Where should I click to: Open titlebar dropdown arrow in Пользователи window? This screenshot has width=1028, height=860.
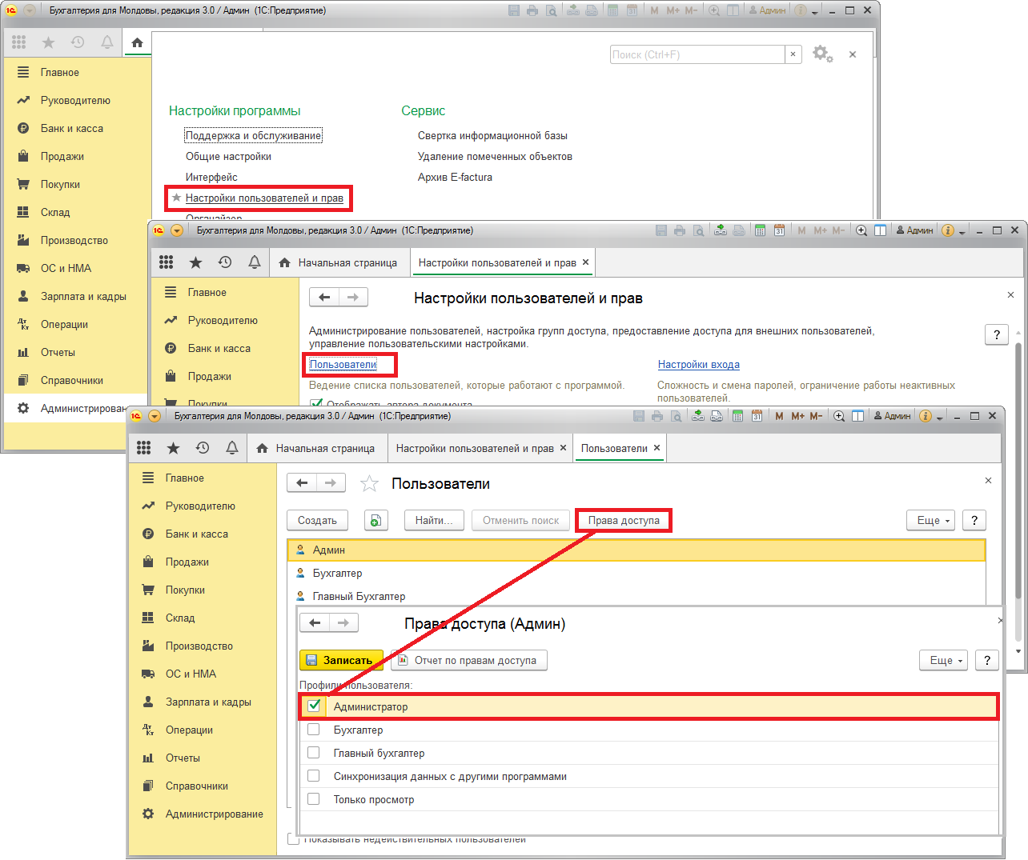coord(940,417)
